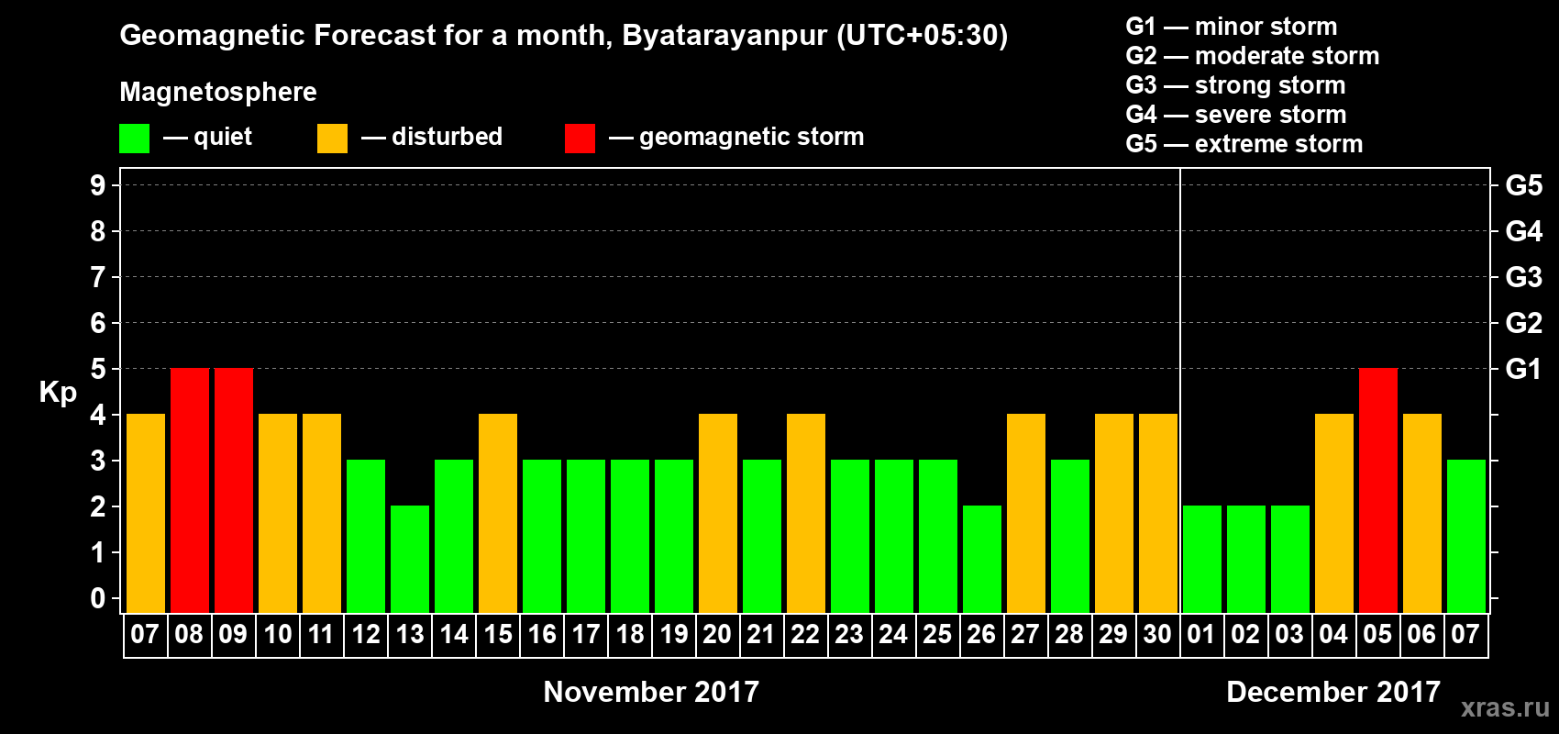Click the G1 label on right axis

[1524, 369]
